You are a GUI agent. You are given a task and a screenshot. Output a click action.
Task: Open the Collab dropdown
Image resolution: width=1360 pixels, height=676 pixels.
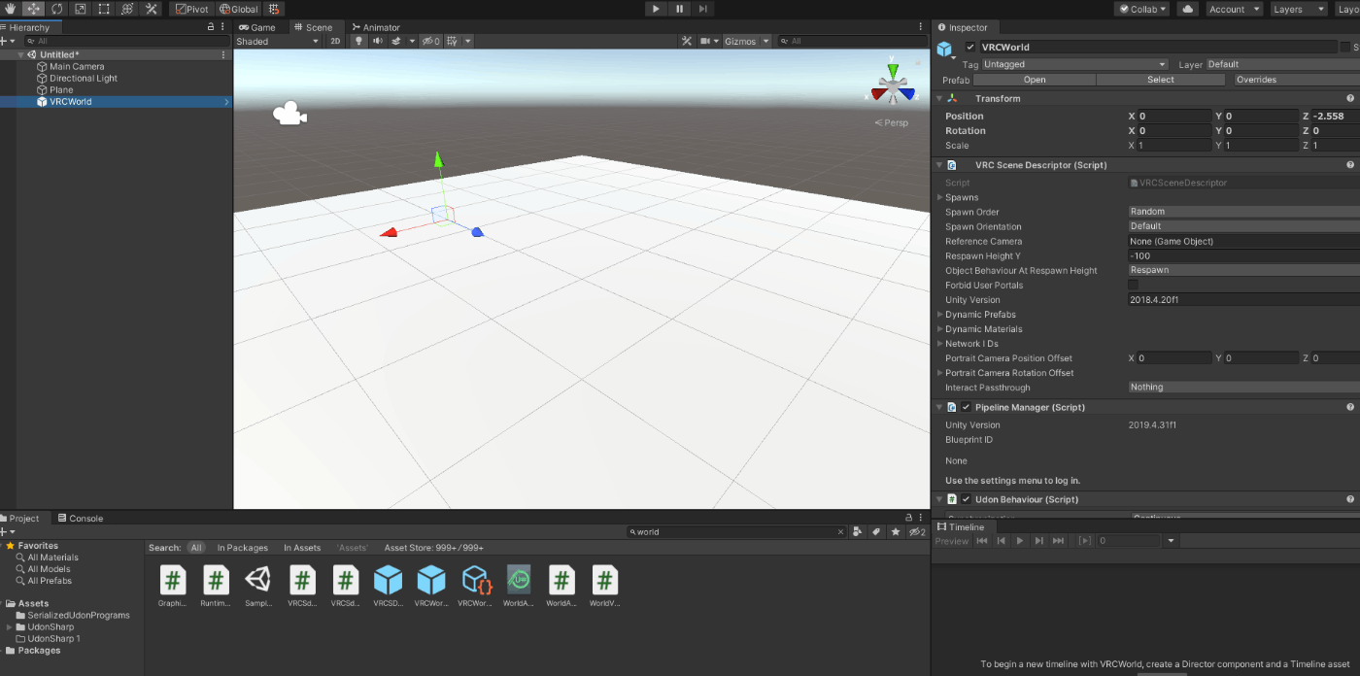[x=1141, y=9]
